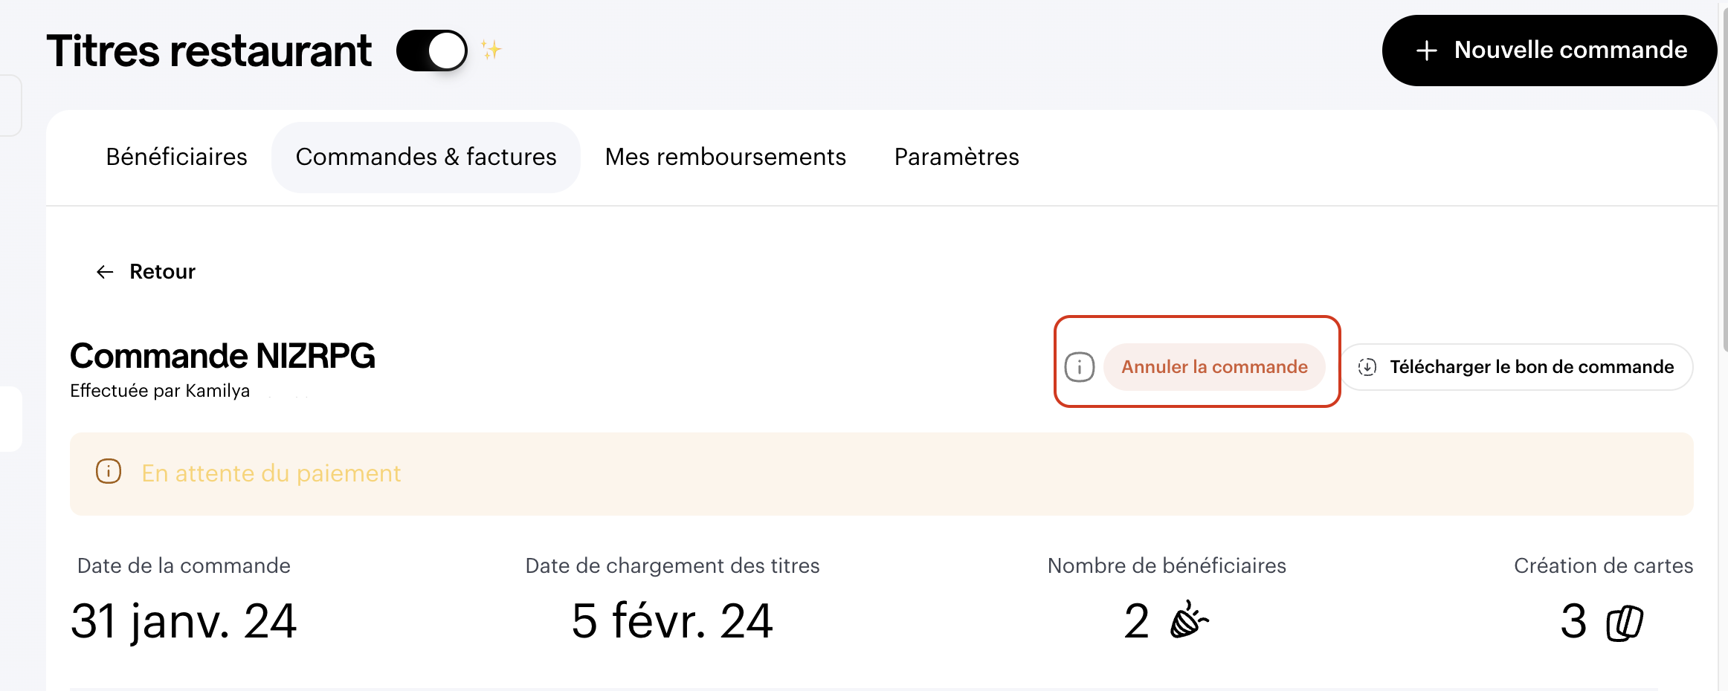Click the info icon beside Annuler la commande
Image resolution: width=1728 pixels, height=691 pixels.
point(1080,367)
